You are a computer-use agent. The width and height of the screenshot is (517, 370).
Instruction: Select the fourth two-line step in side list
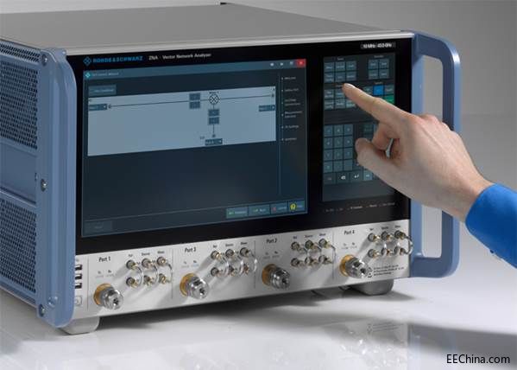tap(292, 114)
